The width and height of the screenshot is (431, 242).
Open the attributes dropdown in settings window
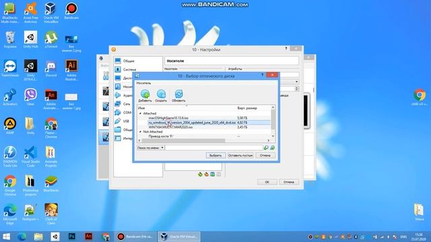(296, 82)
